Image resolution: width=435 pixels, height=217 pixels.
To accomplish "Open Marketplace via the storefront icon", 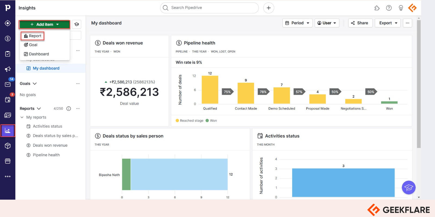I will pos(8,161).
